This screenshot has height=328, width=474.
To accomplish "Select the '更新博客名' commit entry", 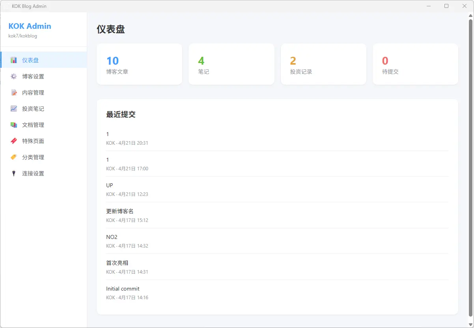I will click(x=120, y=211).
